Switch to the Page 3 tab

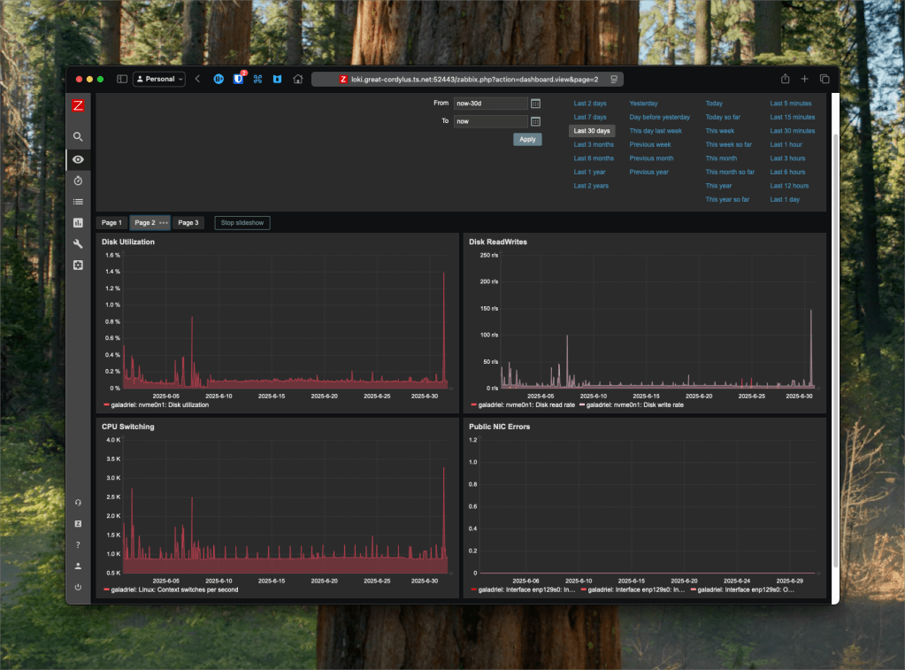[188, 223]
